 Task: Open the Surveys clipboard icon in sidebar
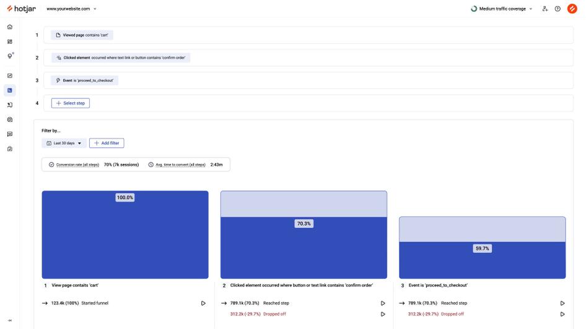pyautogui.click(x=10, y=149)
